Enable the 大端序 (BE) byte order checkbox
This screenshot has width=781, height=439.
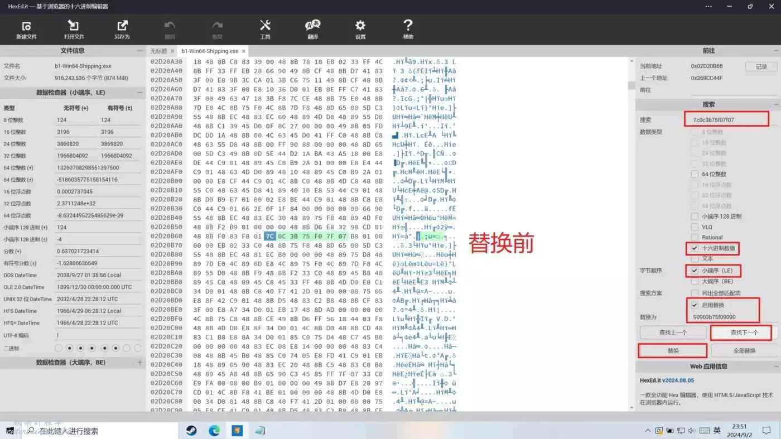(x=695, y=281)
